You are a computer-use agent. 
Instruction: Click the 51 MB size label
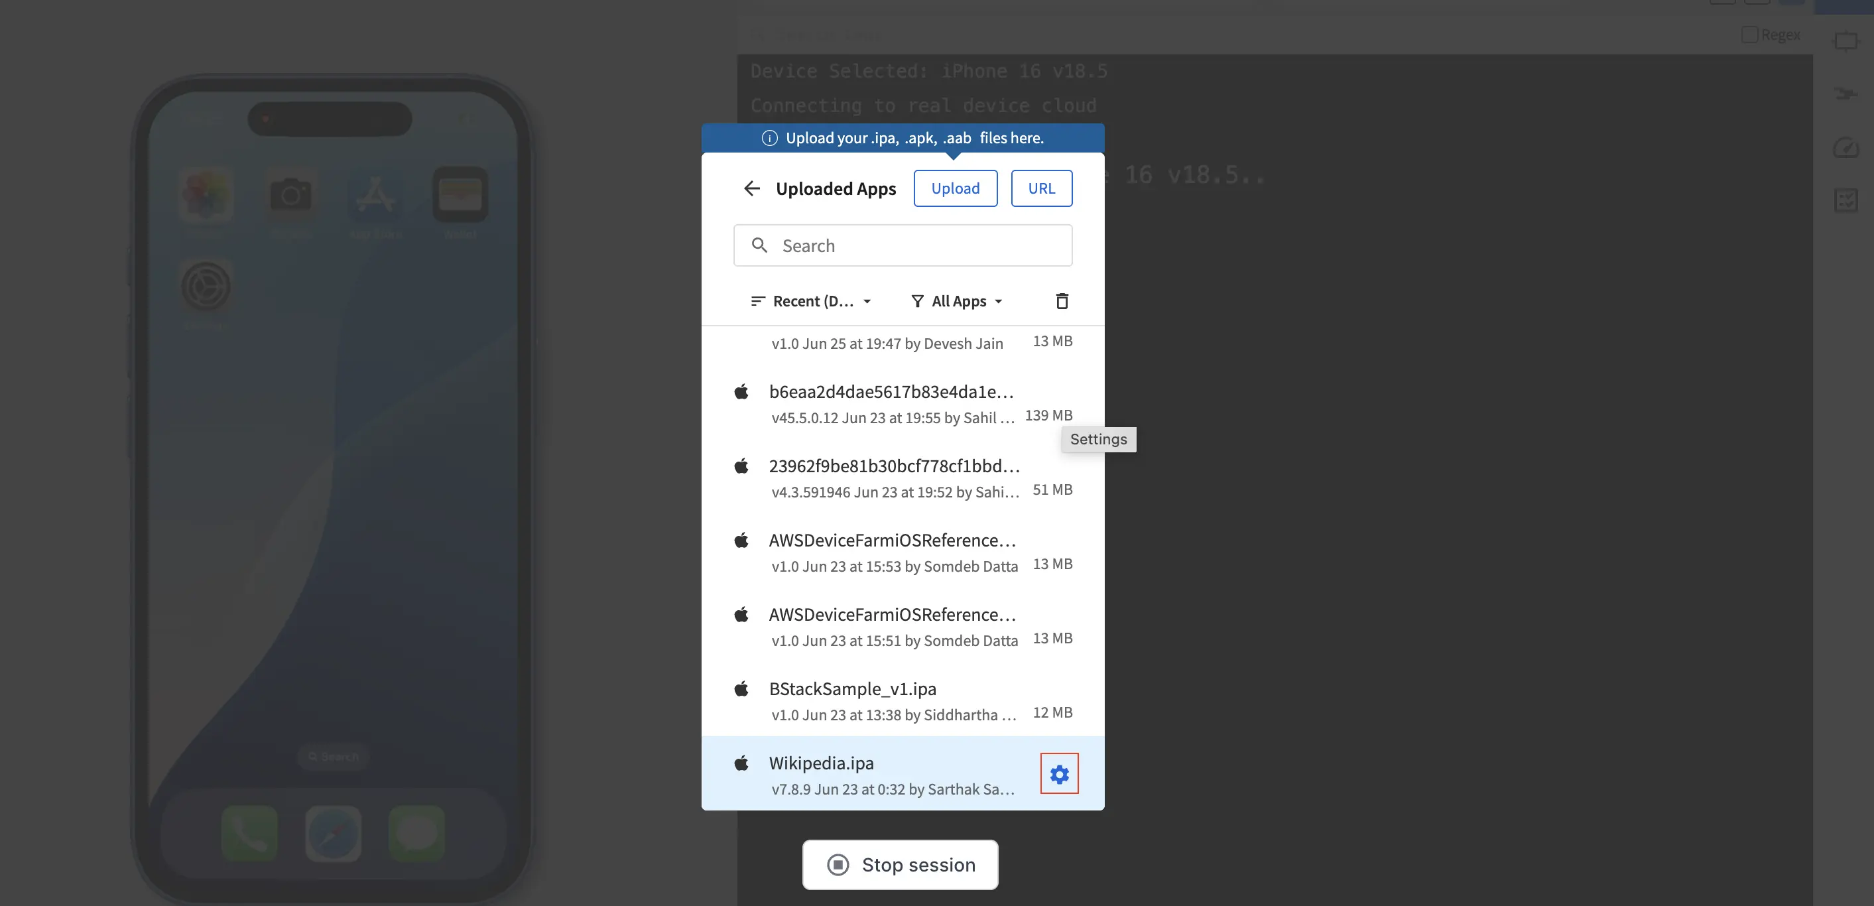click(x=1052, y=489)
